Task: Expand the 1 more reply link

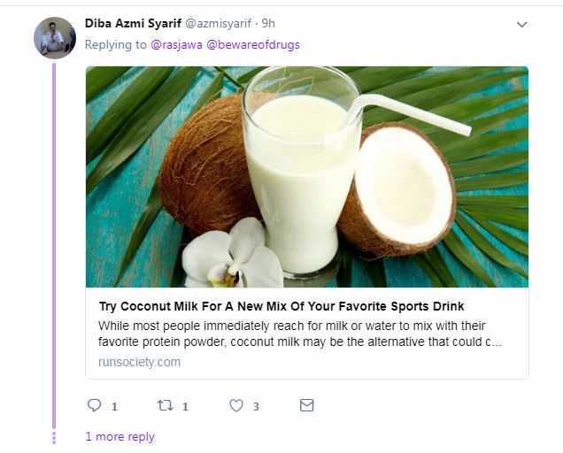Action: pos(120,436)
